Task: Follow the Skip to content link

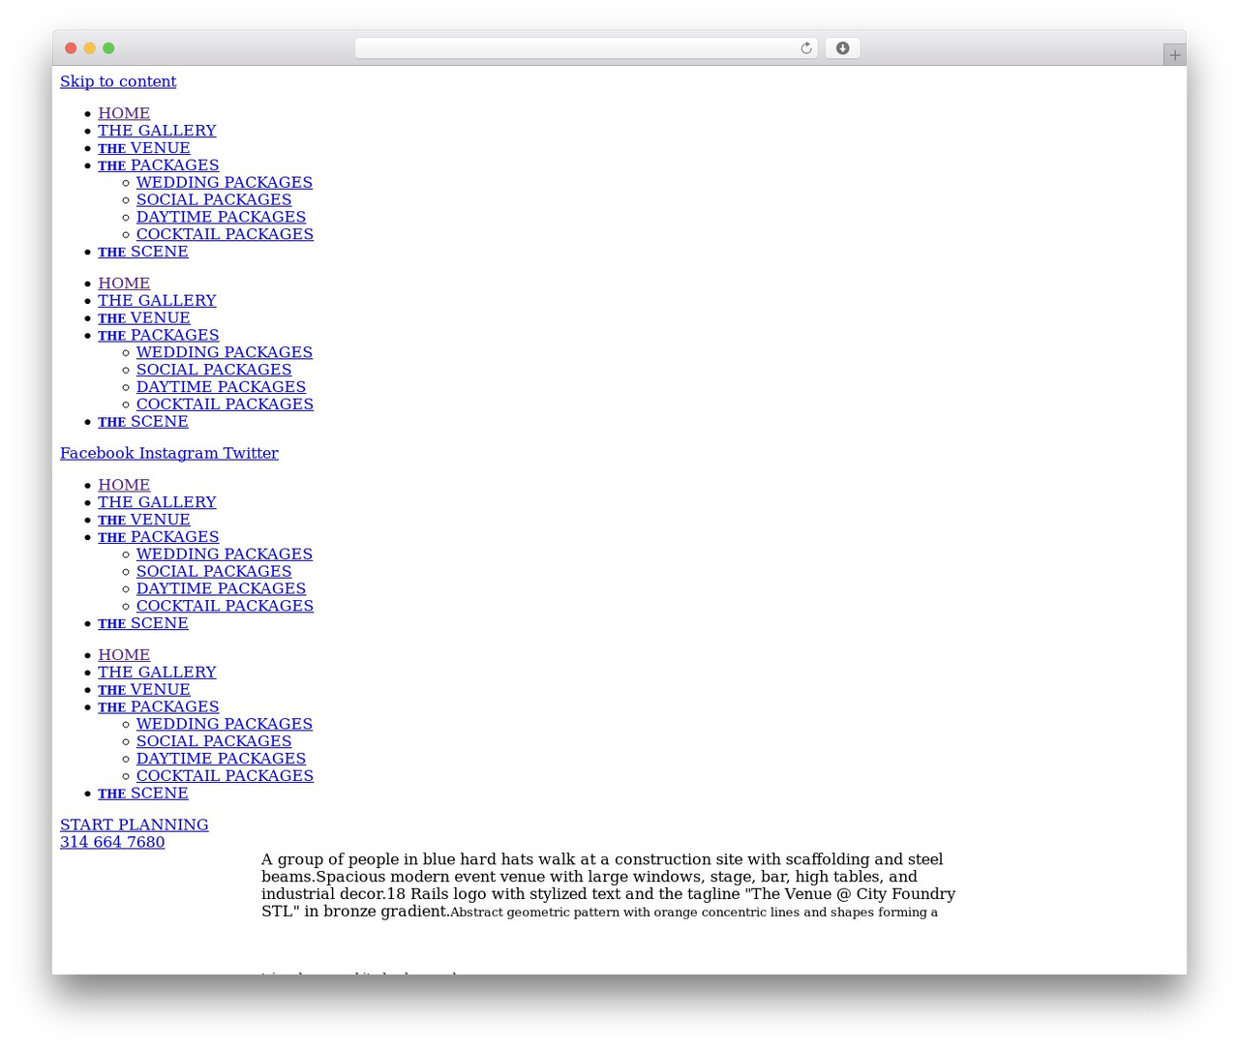Action: tap(118, 81)
